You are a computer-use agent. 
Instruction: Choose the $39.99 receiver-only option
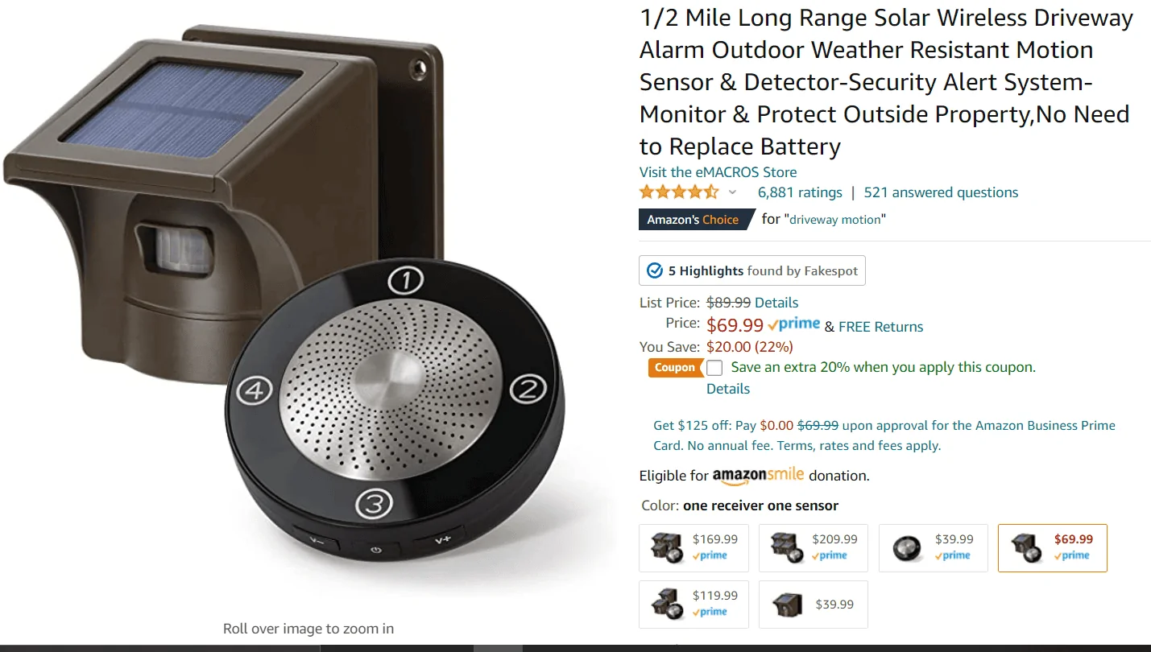(x=933, y=547)
